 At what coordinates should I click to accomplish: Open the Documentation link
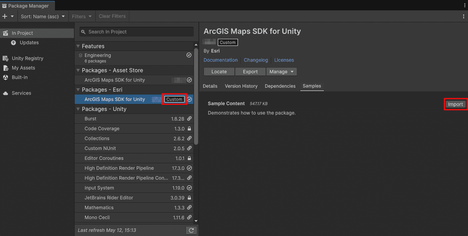point(221,60)
